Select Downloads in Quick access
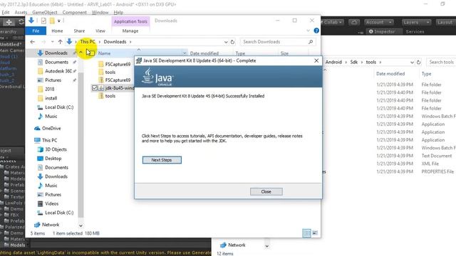 click(x=56, y=53)
